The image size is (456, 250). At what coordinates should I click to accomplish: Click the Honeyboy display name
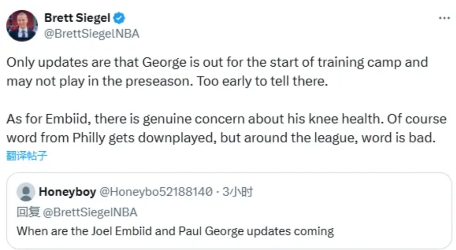click(x=67, y=192)
